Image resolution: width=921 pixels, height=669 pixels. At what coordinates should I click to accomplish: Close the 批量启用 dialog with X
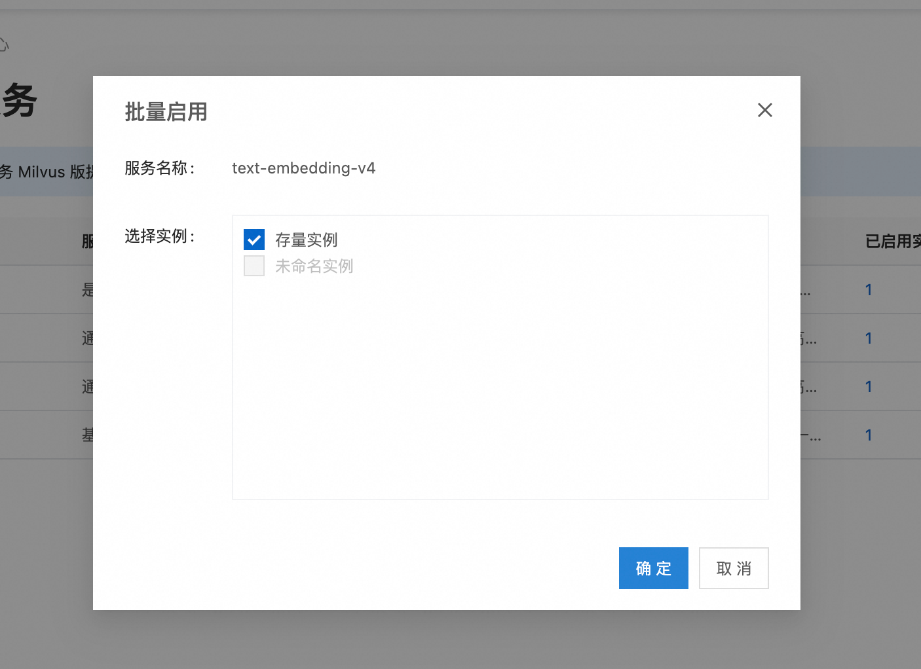click(764, 110)
